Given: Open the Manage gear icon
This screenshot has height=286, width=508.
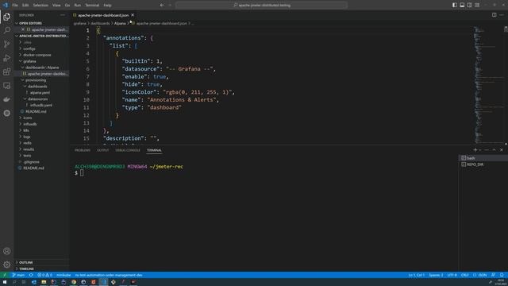Looking at the screenshot, I should click(x=7, y=265).
